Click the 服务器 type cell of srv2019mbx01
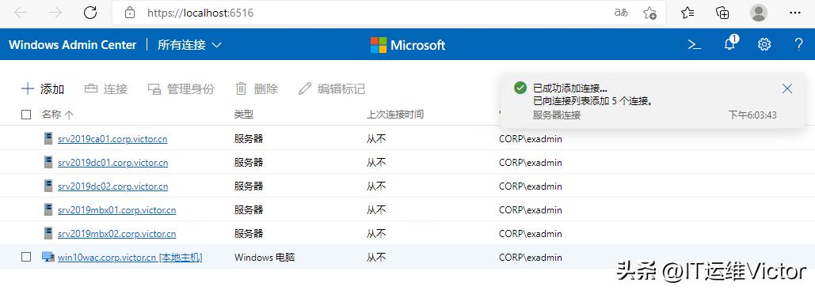Screen dimensions: 815x290 249,210
